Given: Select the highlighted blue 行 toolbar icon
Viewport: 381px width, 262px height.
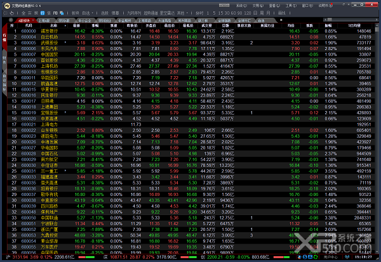Looking at the screenshot, I should tap(43, 13).
